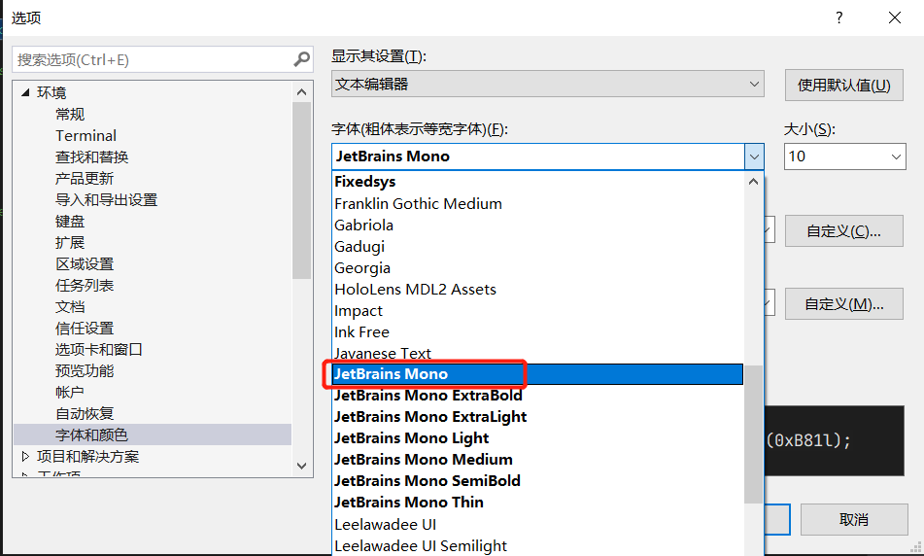Select 产品更新 in the tree
This screenshot has height=556, width=924.
(85, 179)
